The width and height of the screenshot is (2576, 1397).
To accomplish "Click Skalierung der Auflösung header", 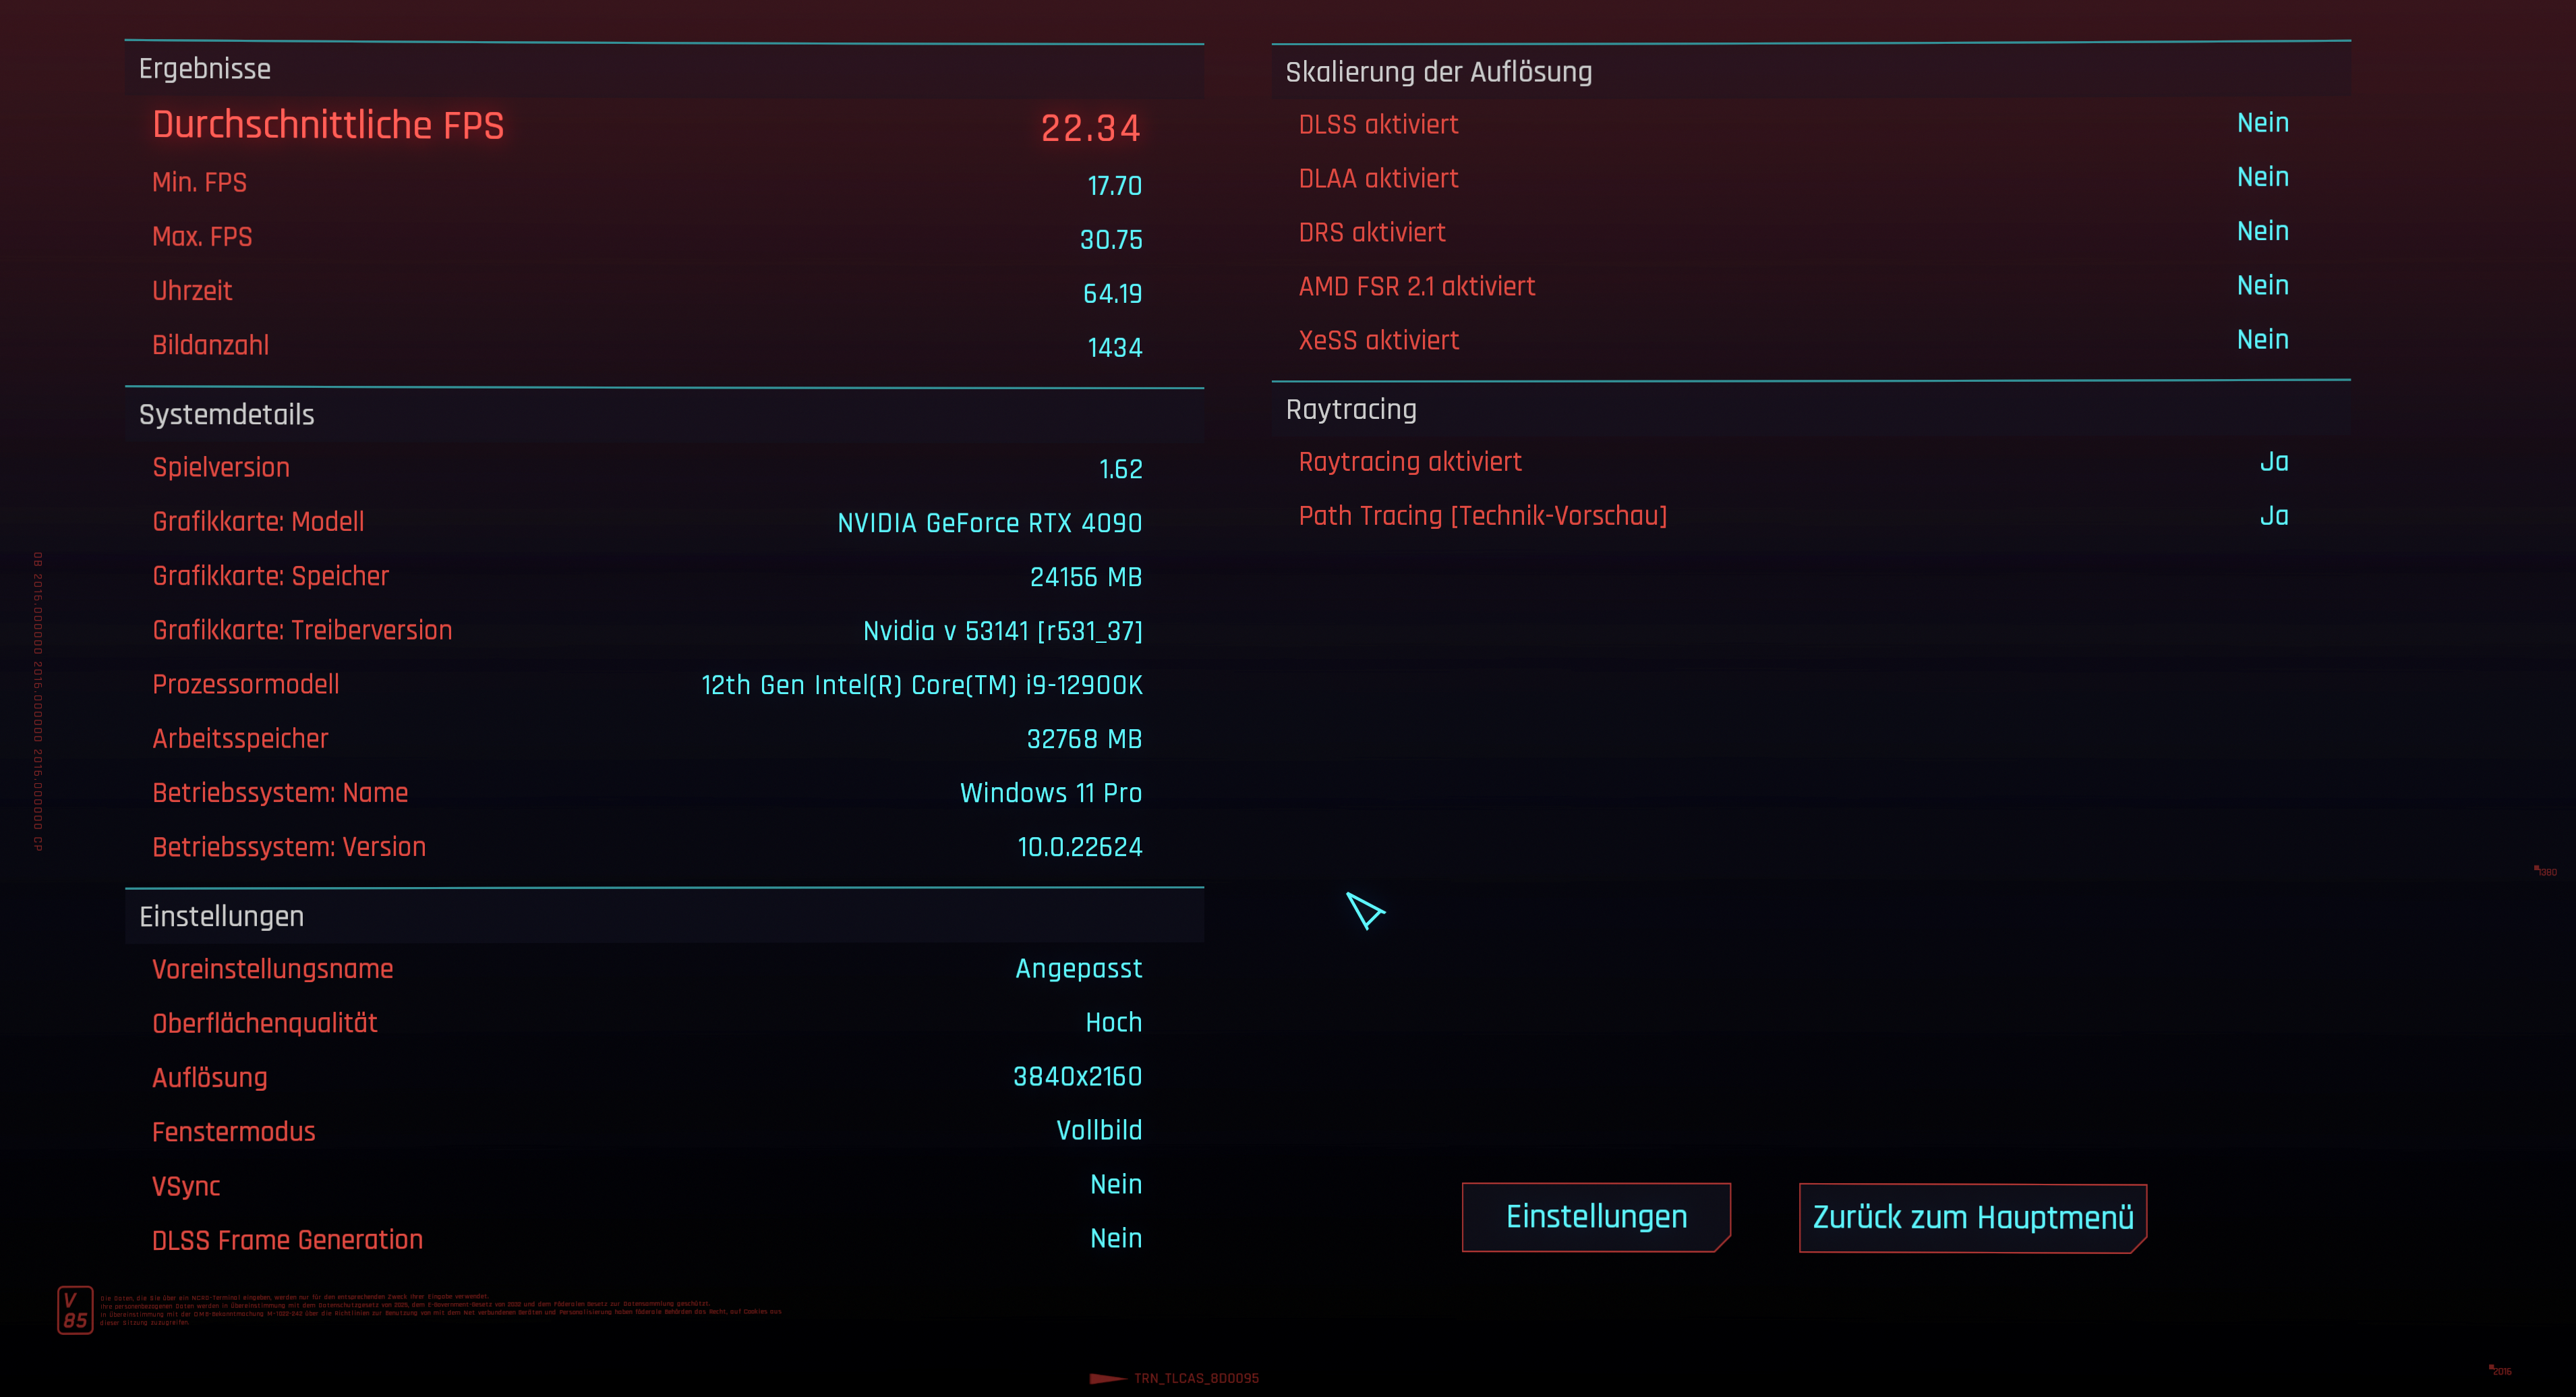I will coord(1438,72).
